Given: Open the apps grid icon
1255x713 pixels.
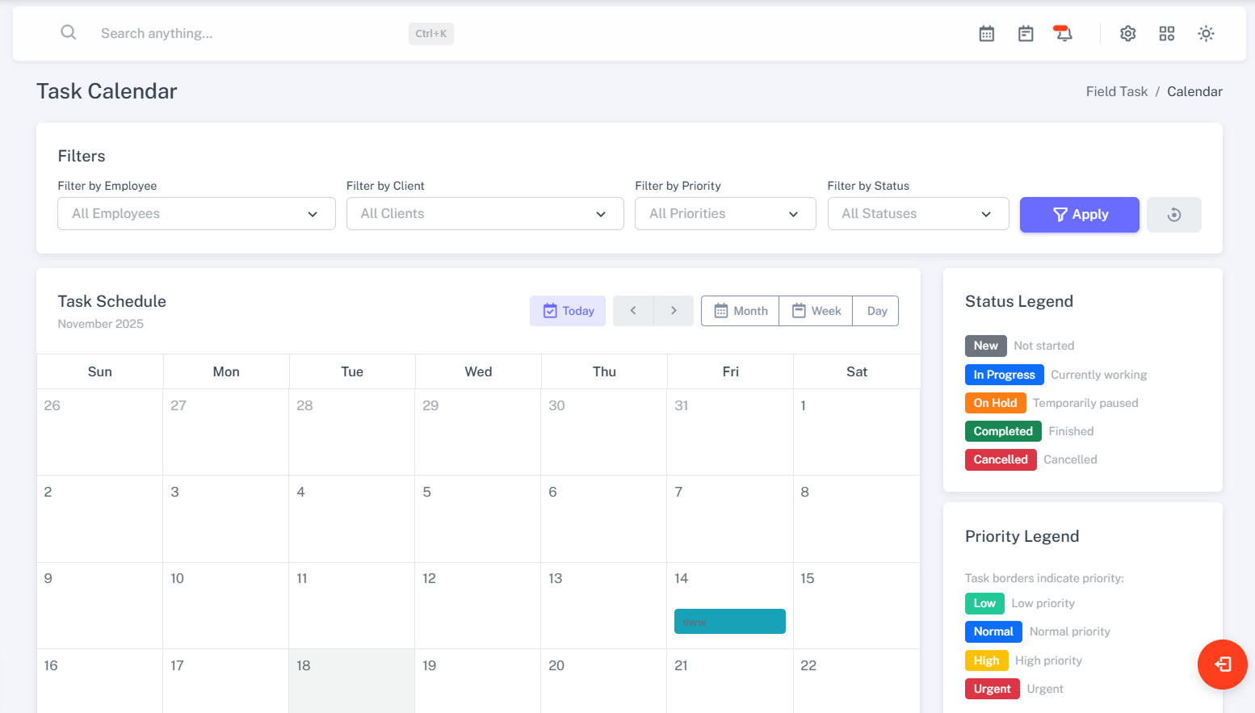Looking at the screenshot, I should coord(1166,34).
